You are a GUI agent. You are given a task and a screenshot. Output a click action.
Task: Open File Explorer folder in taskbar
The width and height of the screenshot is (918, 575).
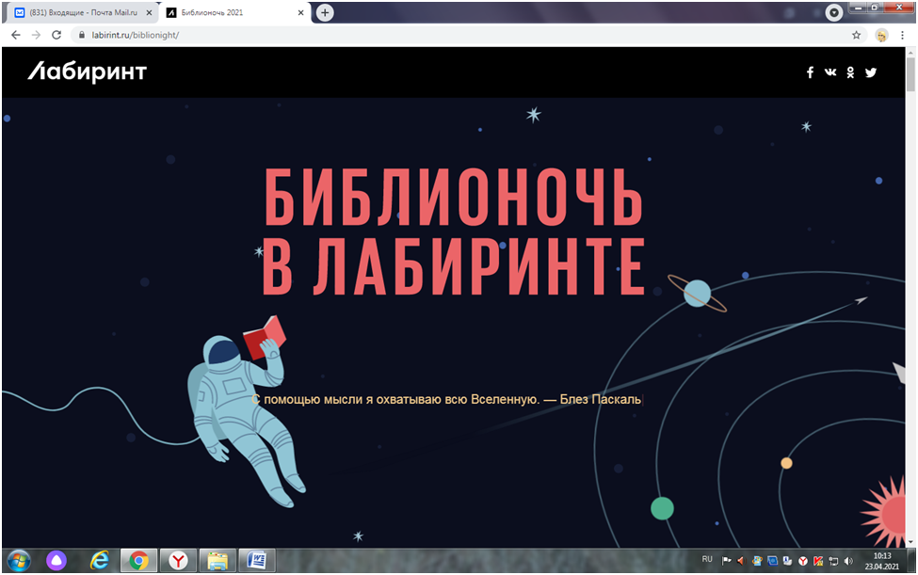(217, 561)
